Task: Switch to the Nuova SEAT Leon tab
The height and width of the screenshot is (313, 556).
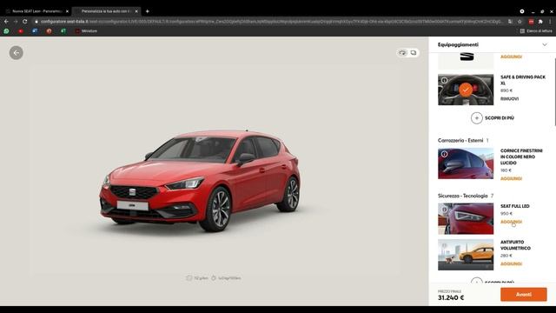Action: point(36,11)
